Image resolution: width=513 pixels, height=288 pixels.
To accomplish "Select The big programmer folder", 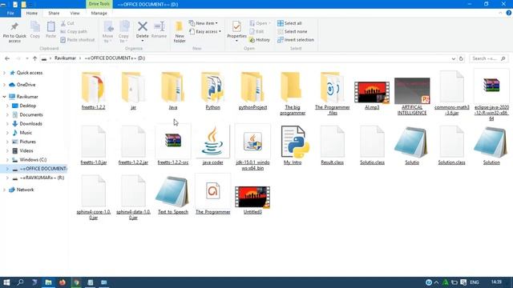I will click(x=293, y=94).
